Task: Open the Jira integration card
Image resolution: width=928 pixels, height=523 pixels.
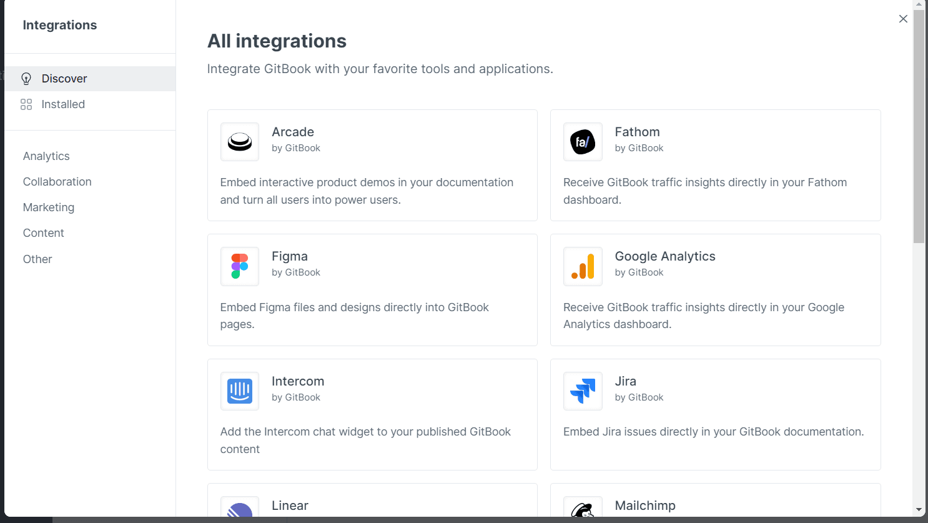Action: point(715,414)
